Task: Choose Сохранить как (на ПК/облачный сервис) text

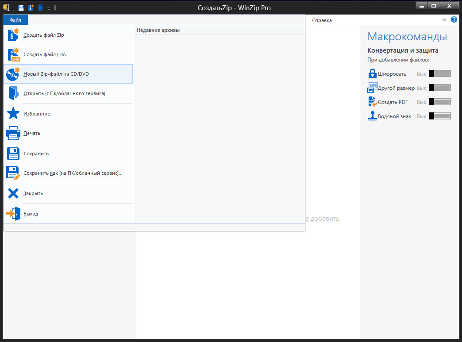Action: (x=73, y=173)
